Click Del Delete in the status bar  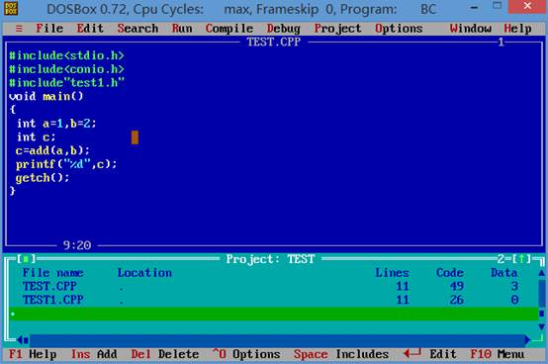[x=165, y=354]
